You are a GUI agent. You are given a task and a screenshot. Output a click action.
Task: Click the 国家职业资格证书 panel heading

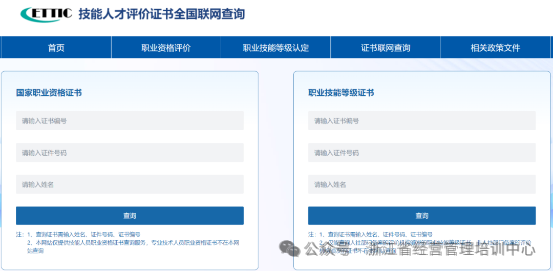[49, 93]
